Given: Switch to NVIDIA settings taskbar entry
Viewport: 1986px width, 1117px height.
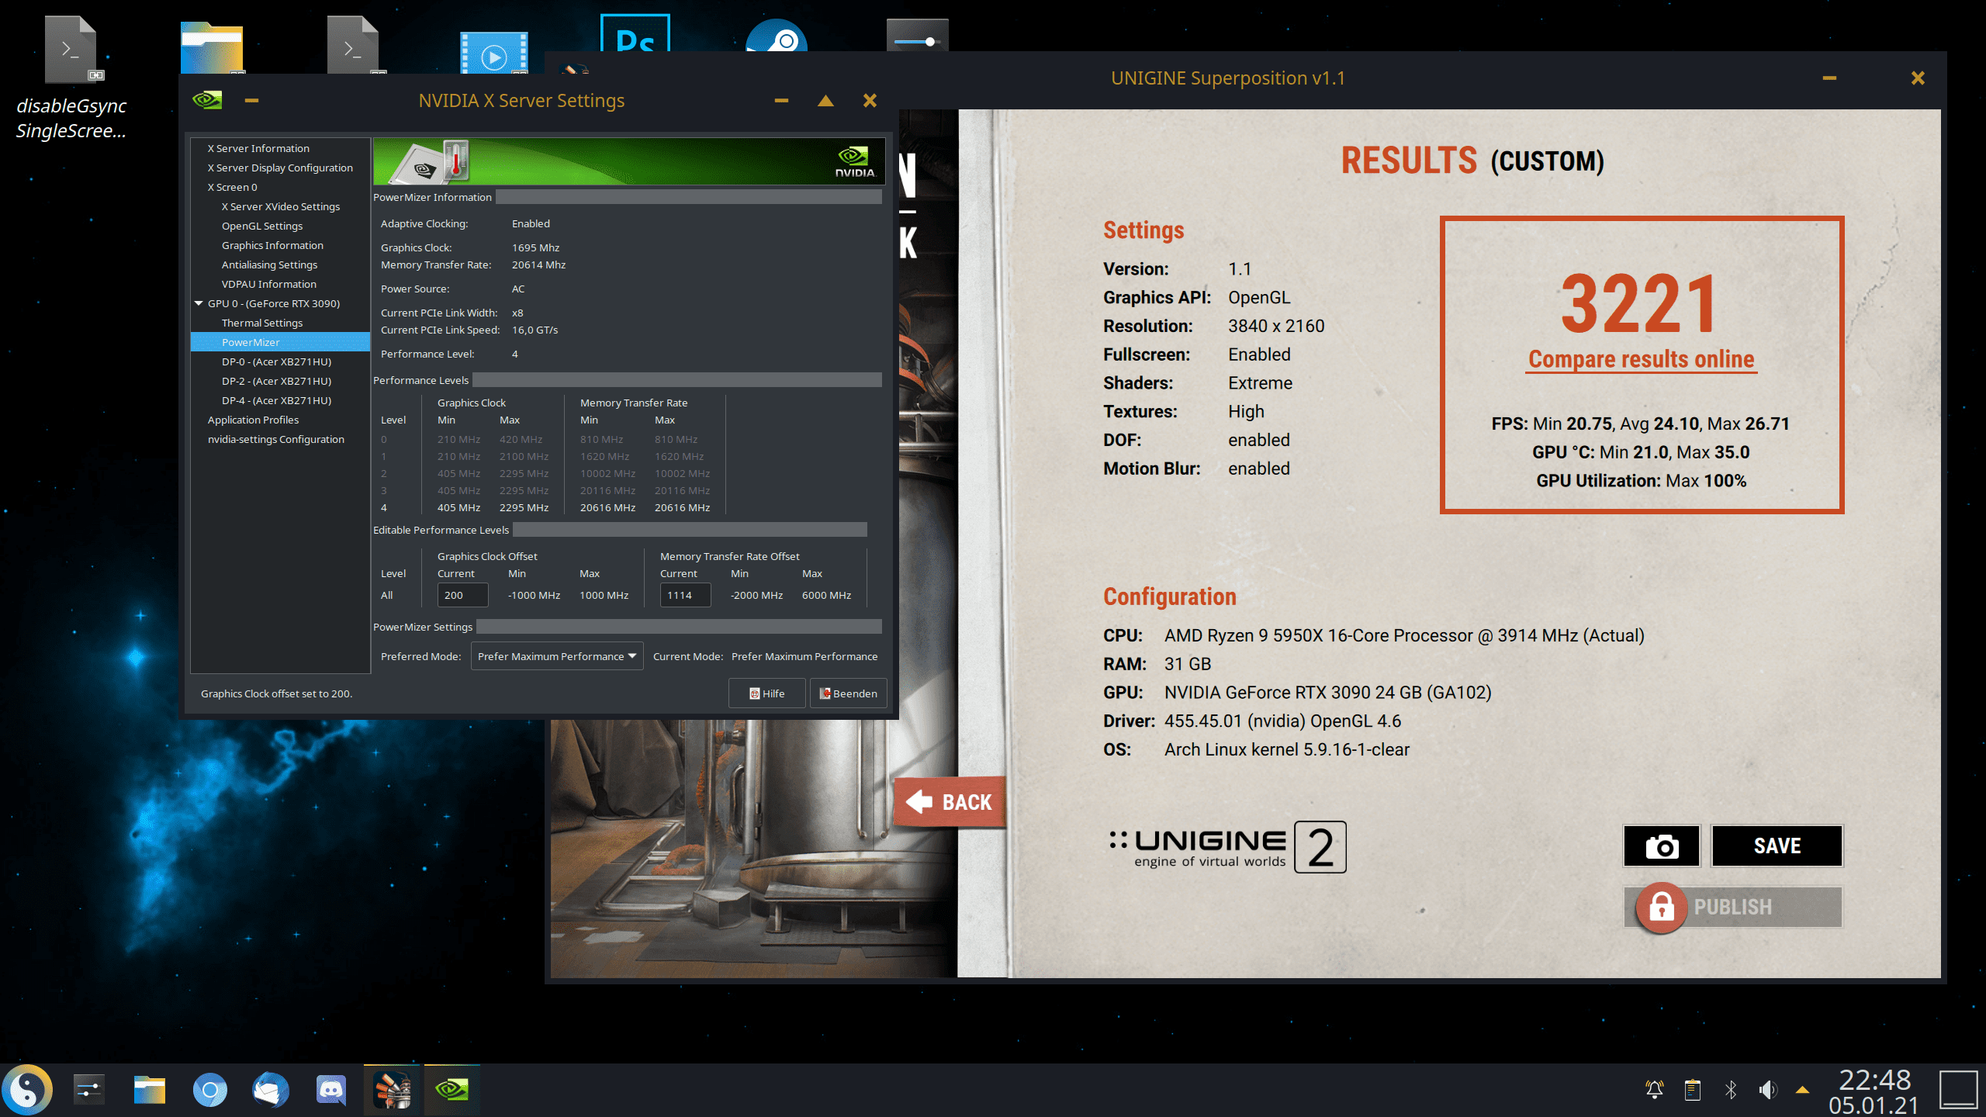Looking at the screenshot, I should pos(452,1090).
